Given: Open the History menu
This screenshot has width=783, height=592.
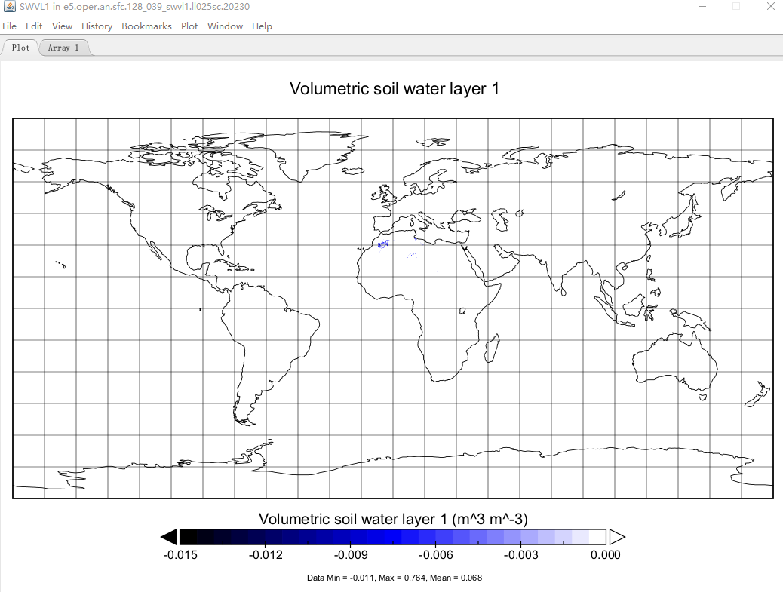Looking at the screenshot, I should click(x=97, y=26).
